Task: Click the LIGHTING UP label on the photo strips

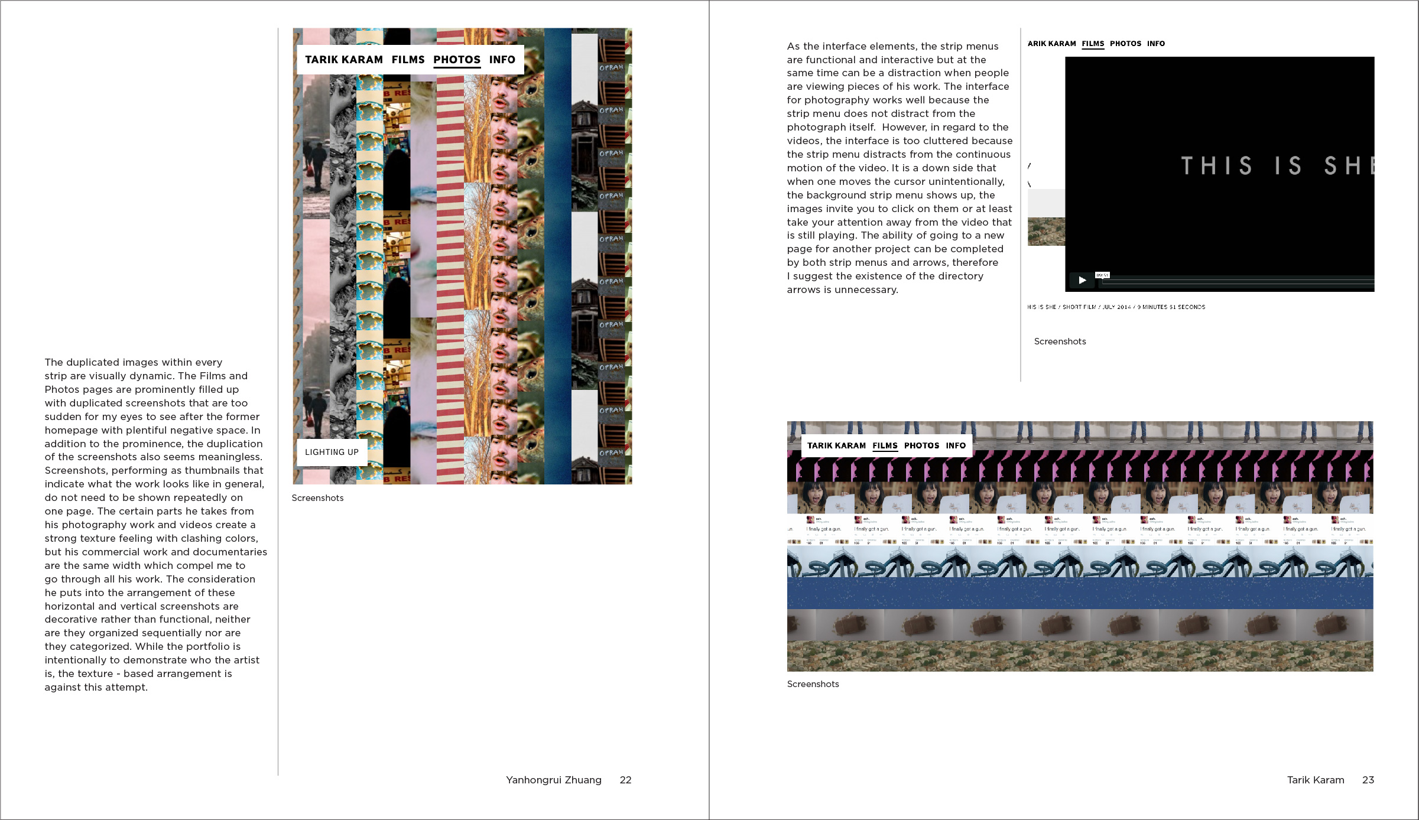Action: (332, 452)
